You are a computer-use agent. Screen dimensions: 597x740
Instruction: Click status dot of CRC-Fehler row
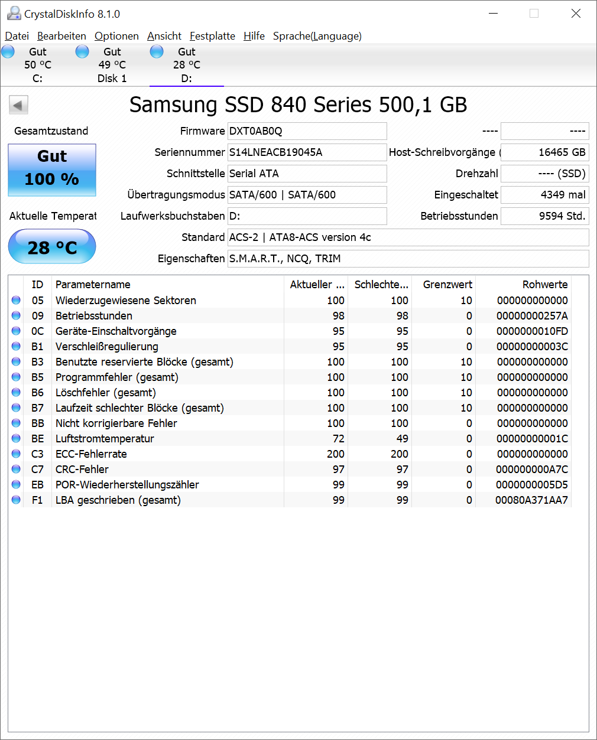coord(16,470)
